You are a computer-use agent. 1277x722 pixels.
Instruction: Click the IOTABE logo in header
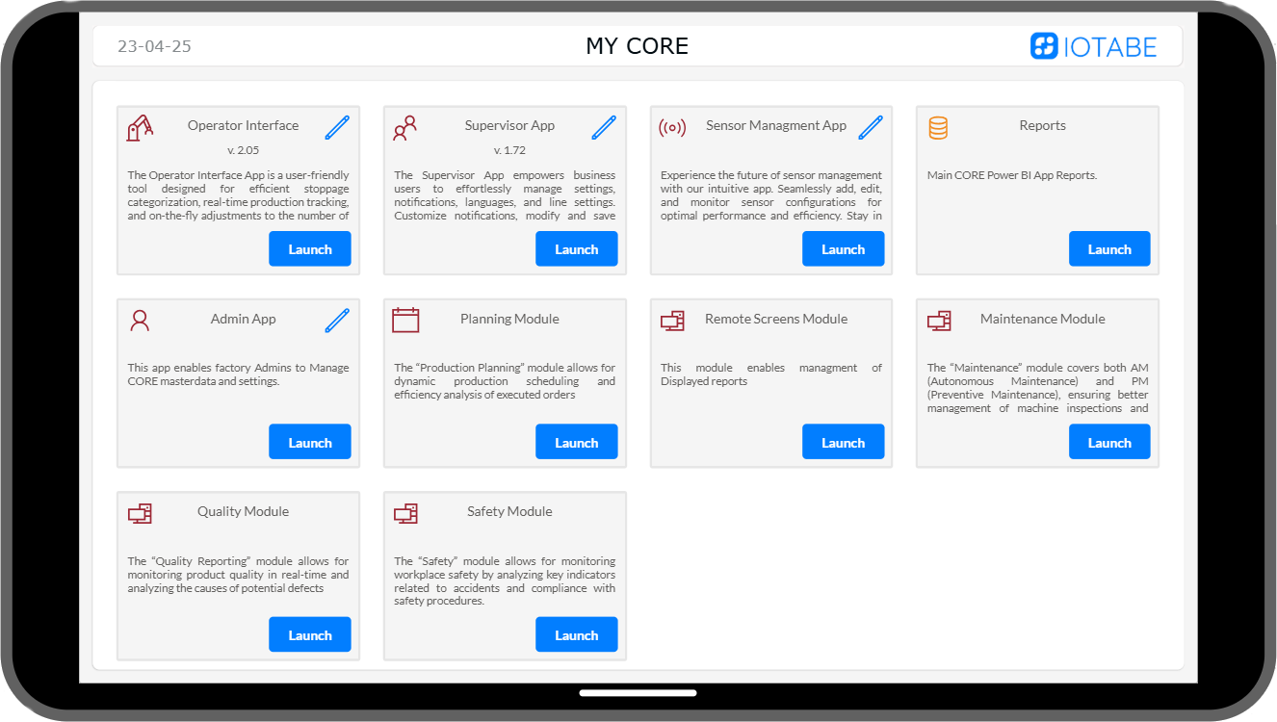click(x=1093, y=46)
